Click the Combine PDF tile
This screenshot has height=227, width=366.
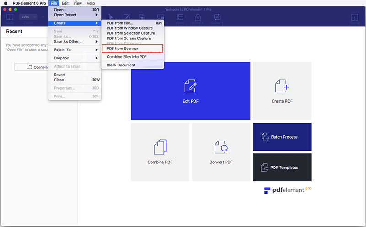[160, 152]
